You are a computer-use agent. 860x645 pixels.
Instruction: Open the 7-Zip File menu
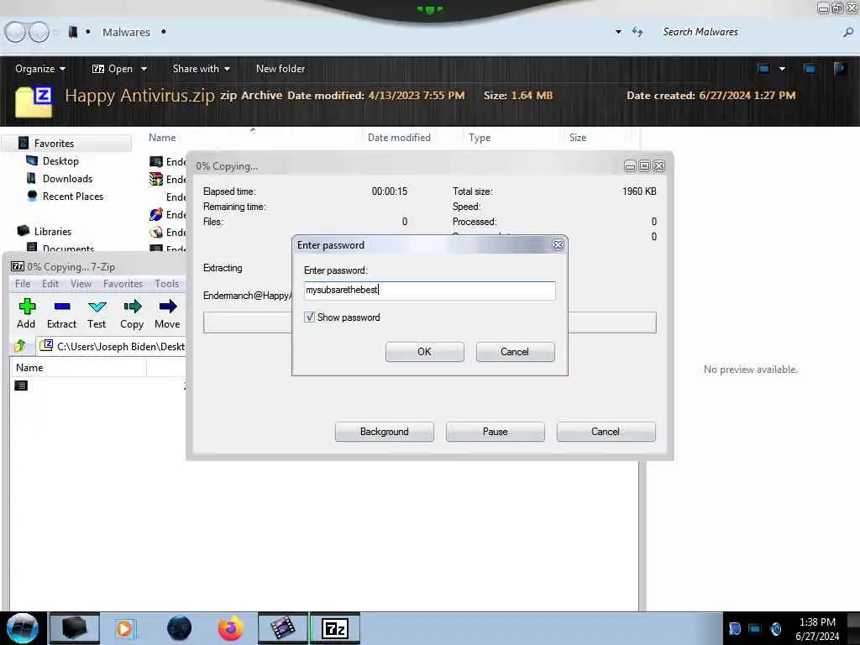pyautogui.click(x=23, y=284)
